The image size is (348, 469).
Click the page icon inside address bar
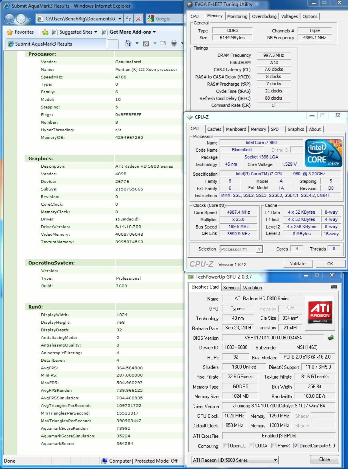pyautogui.click(x=40, y=19)
